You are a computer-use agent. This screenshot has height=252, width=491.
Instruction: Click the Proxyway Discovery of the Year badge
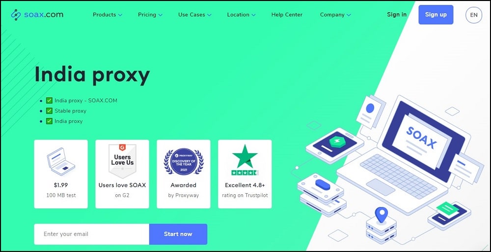click(184, 161)
